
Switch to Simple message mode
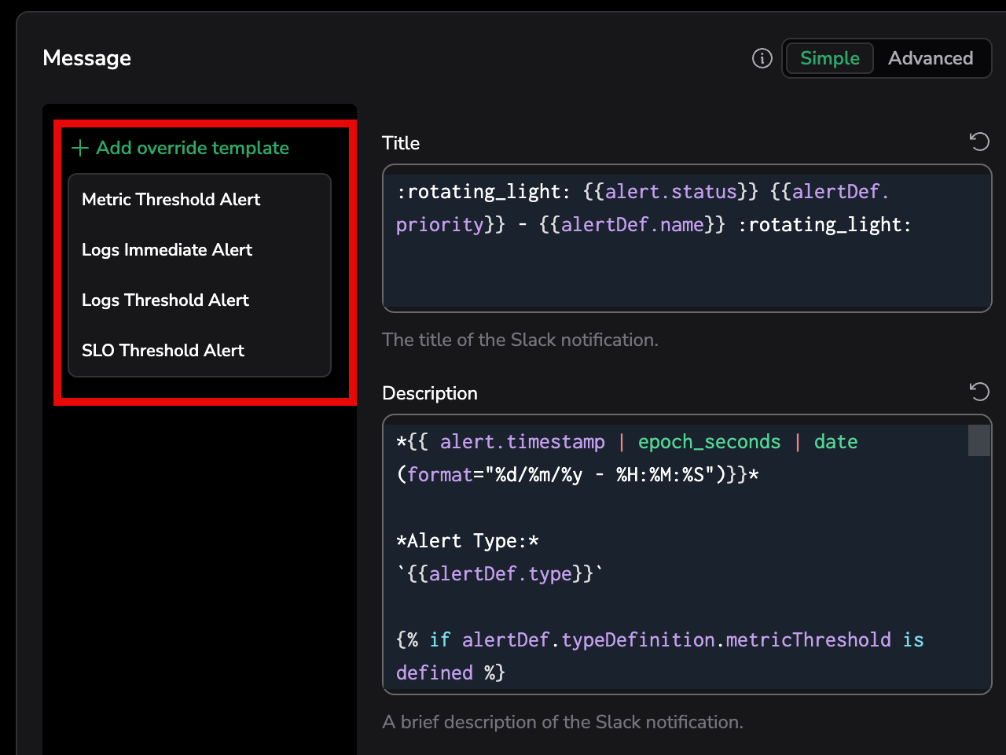829,58
